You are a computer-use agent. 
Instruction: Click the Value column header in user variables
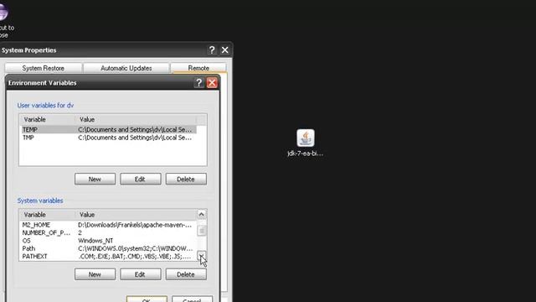[x=136, y=119]
